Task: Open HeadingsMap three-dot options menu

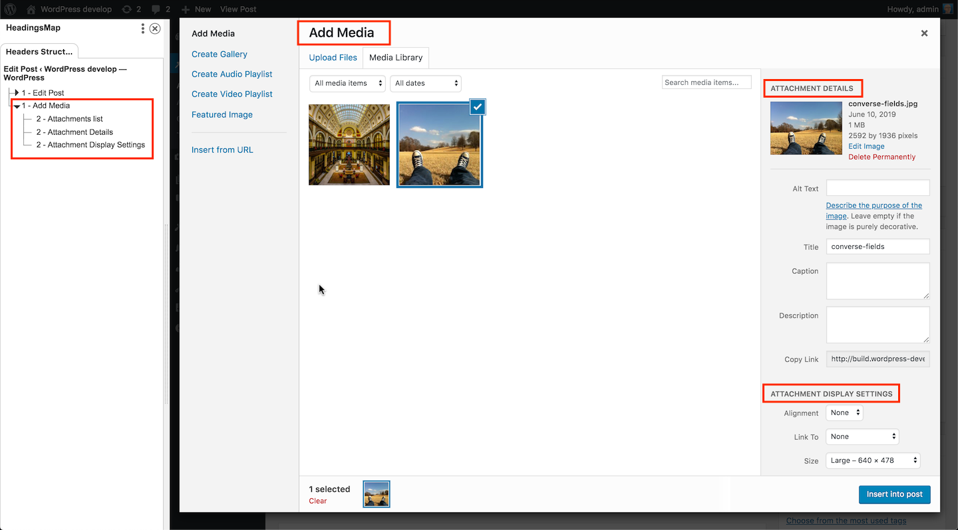Action: coord(143,29)
